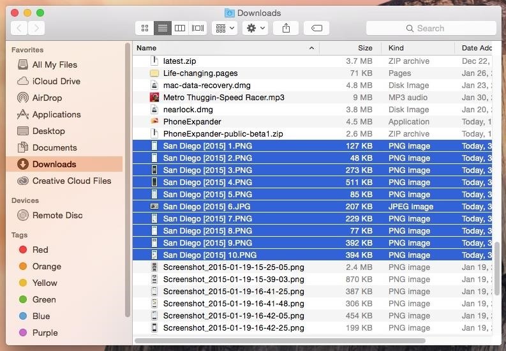Click the latest.zip archive icon
The width and height of the screenshot is (506, 351).
(154, 61)
